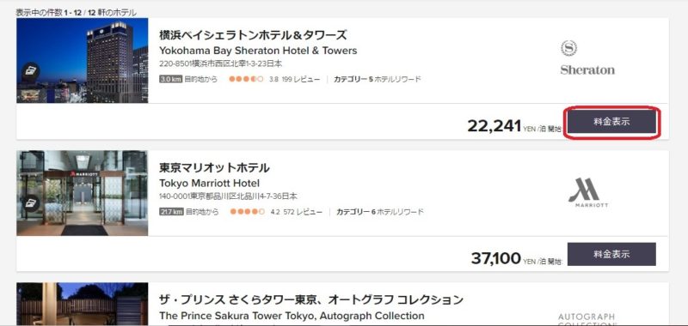Open The Prince Sakura Tower Tokyo title

click(292, 316)
